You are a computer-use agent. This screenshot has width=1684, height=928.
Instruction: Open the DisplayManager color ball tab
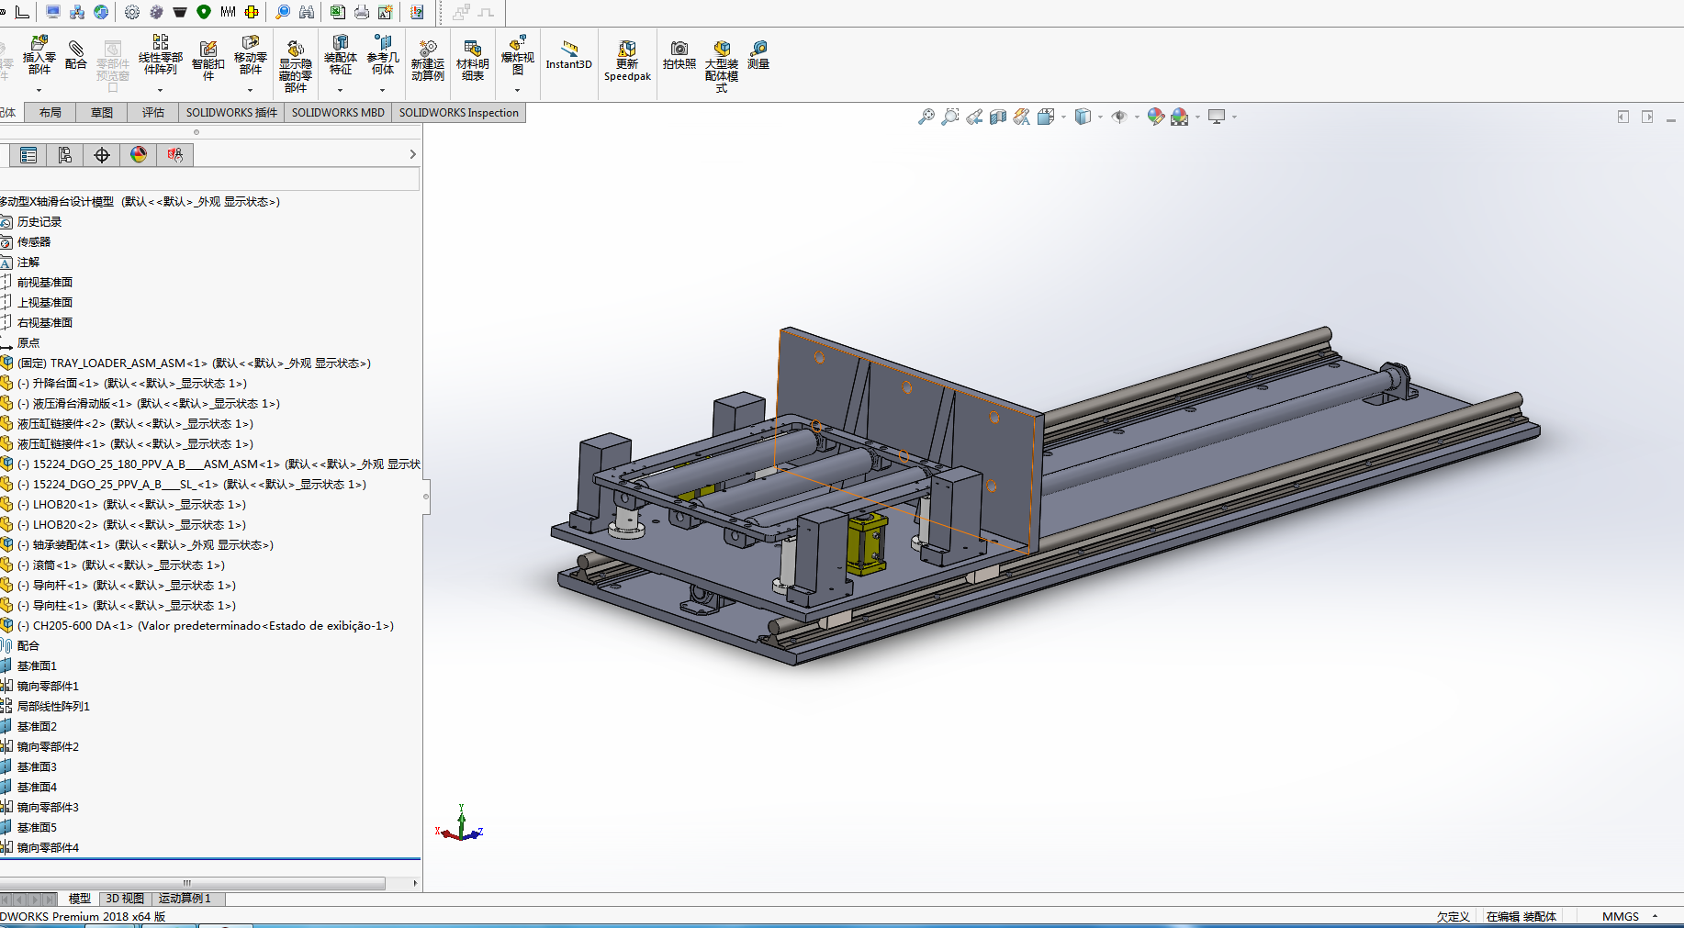(139, 155)
